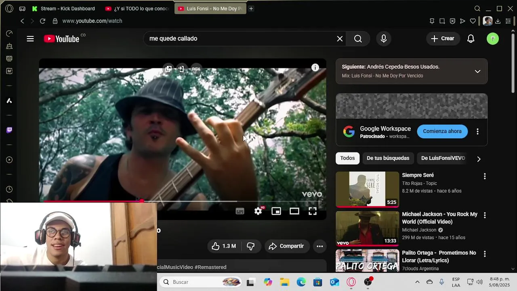The height and width of the screenshot is (291, 517).
Task: Open options for Siempre Seré video
Action: pyautogui.click(x=485, y=176)
